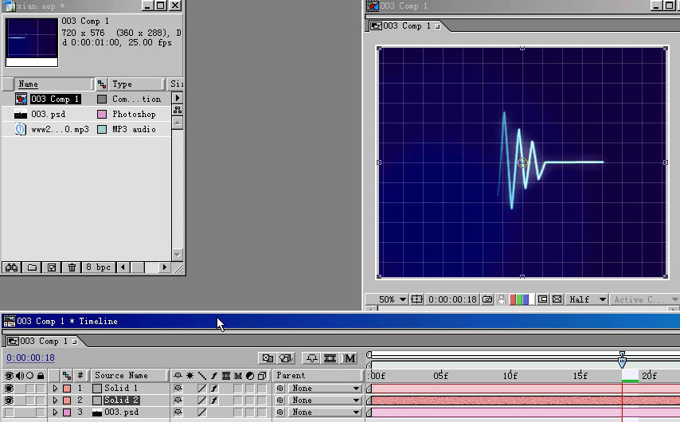Show last snapshot with the person icon
This screenshot has width=680, height=422.
point(502,299)
